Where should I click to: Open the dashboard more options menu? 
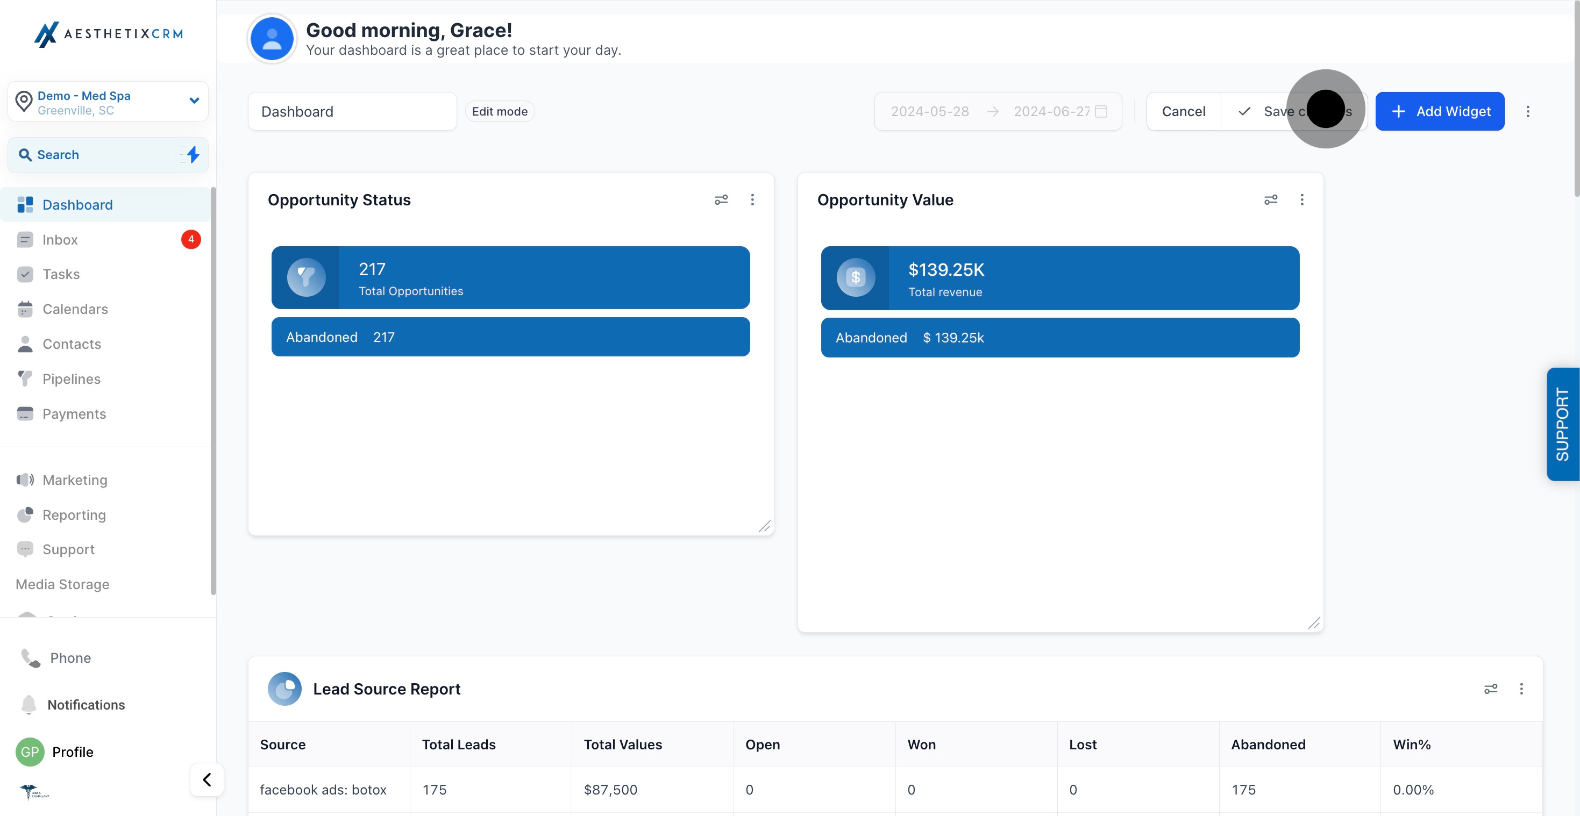point(1528,112)
